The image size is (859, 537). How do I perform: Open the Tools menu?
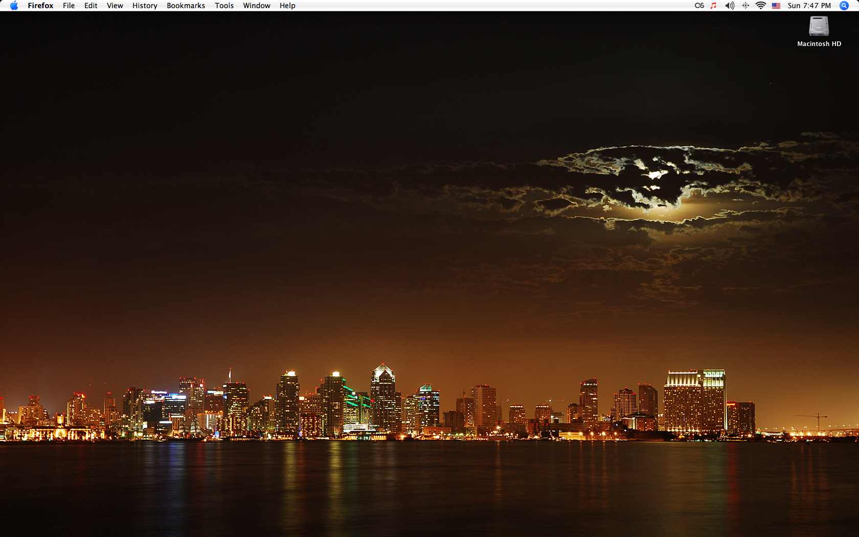pos(224,6)
